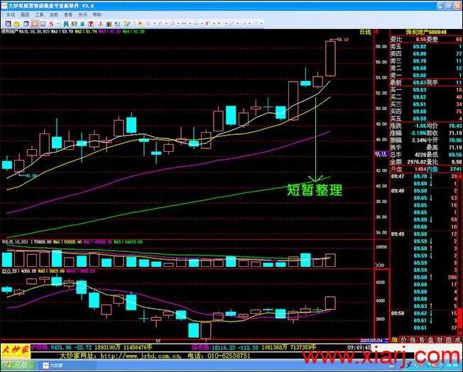
Task: Click the 大炒家 logo at bottom left
Action: point(15,351)
